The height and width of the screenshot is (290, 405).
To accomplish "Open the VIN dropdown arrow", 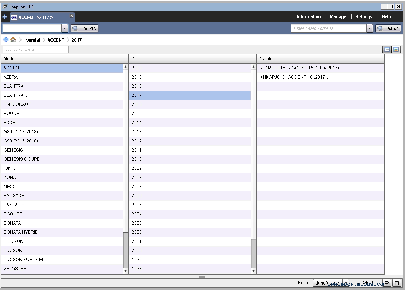I will (65, 28).
